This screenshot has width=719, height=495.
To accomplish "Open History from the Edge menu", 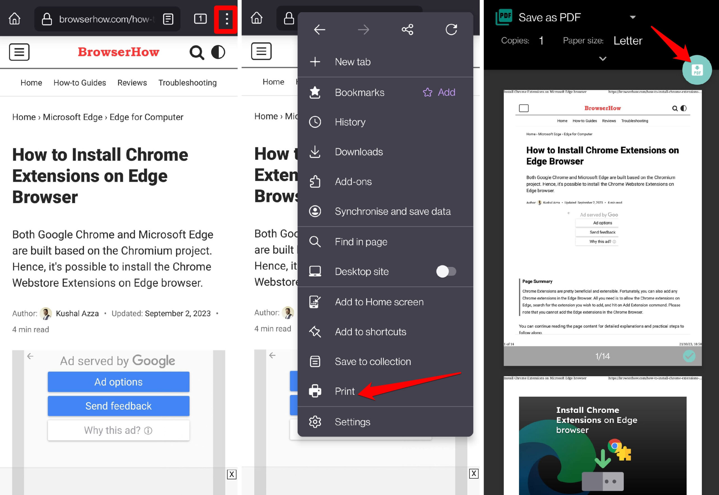I will tap(350, 122).
